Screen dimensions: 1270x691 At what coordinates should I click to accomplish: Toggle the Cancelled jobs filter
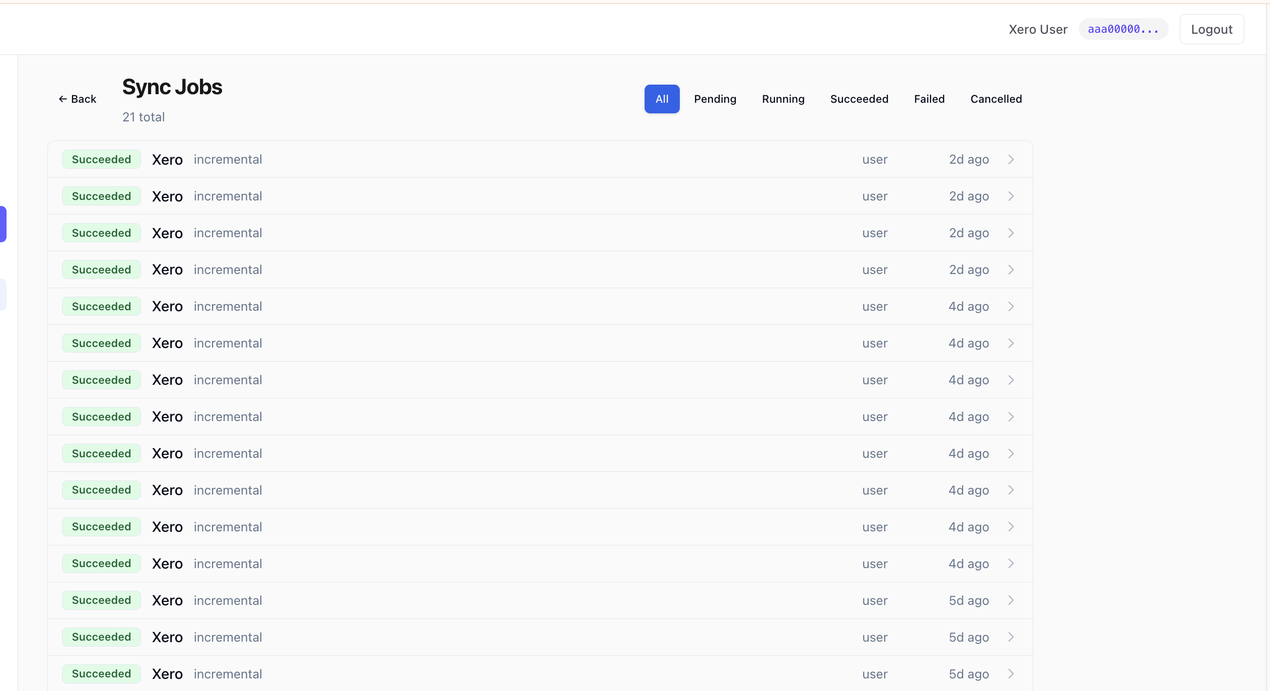tap(996, 99)
